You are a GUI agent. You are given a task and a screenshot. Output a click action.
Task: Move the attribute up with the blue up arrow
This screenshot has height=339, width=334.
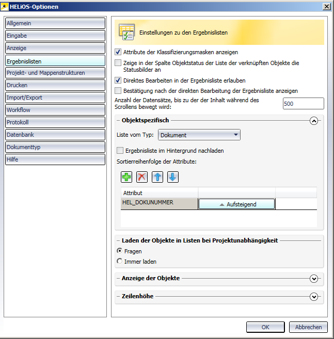157,177
